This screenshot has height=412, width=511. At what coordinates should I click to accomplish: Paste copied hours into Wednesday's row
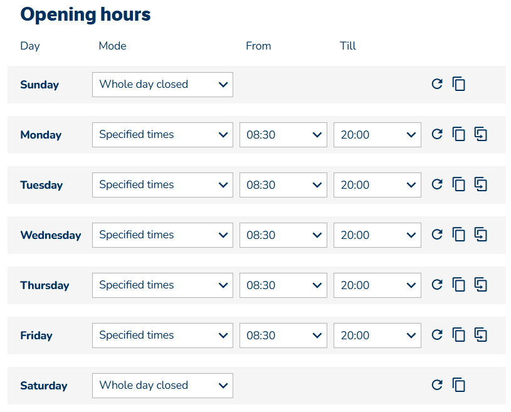[x=481, y=235]
